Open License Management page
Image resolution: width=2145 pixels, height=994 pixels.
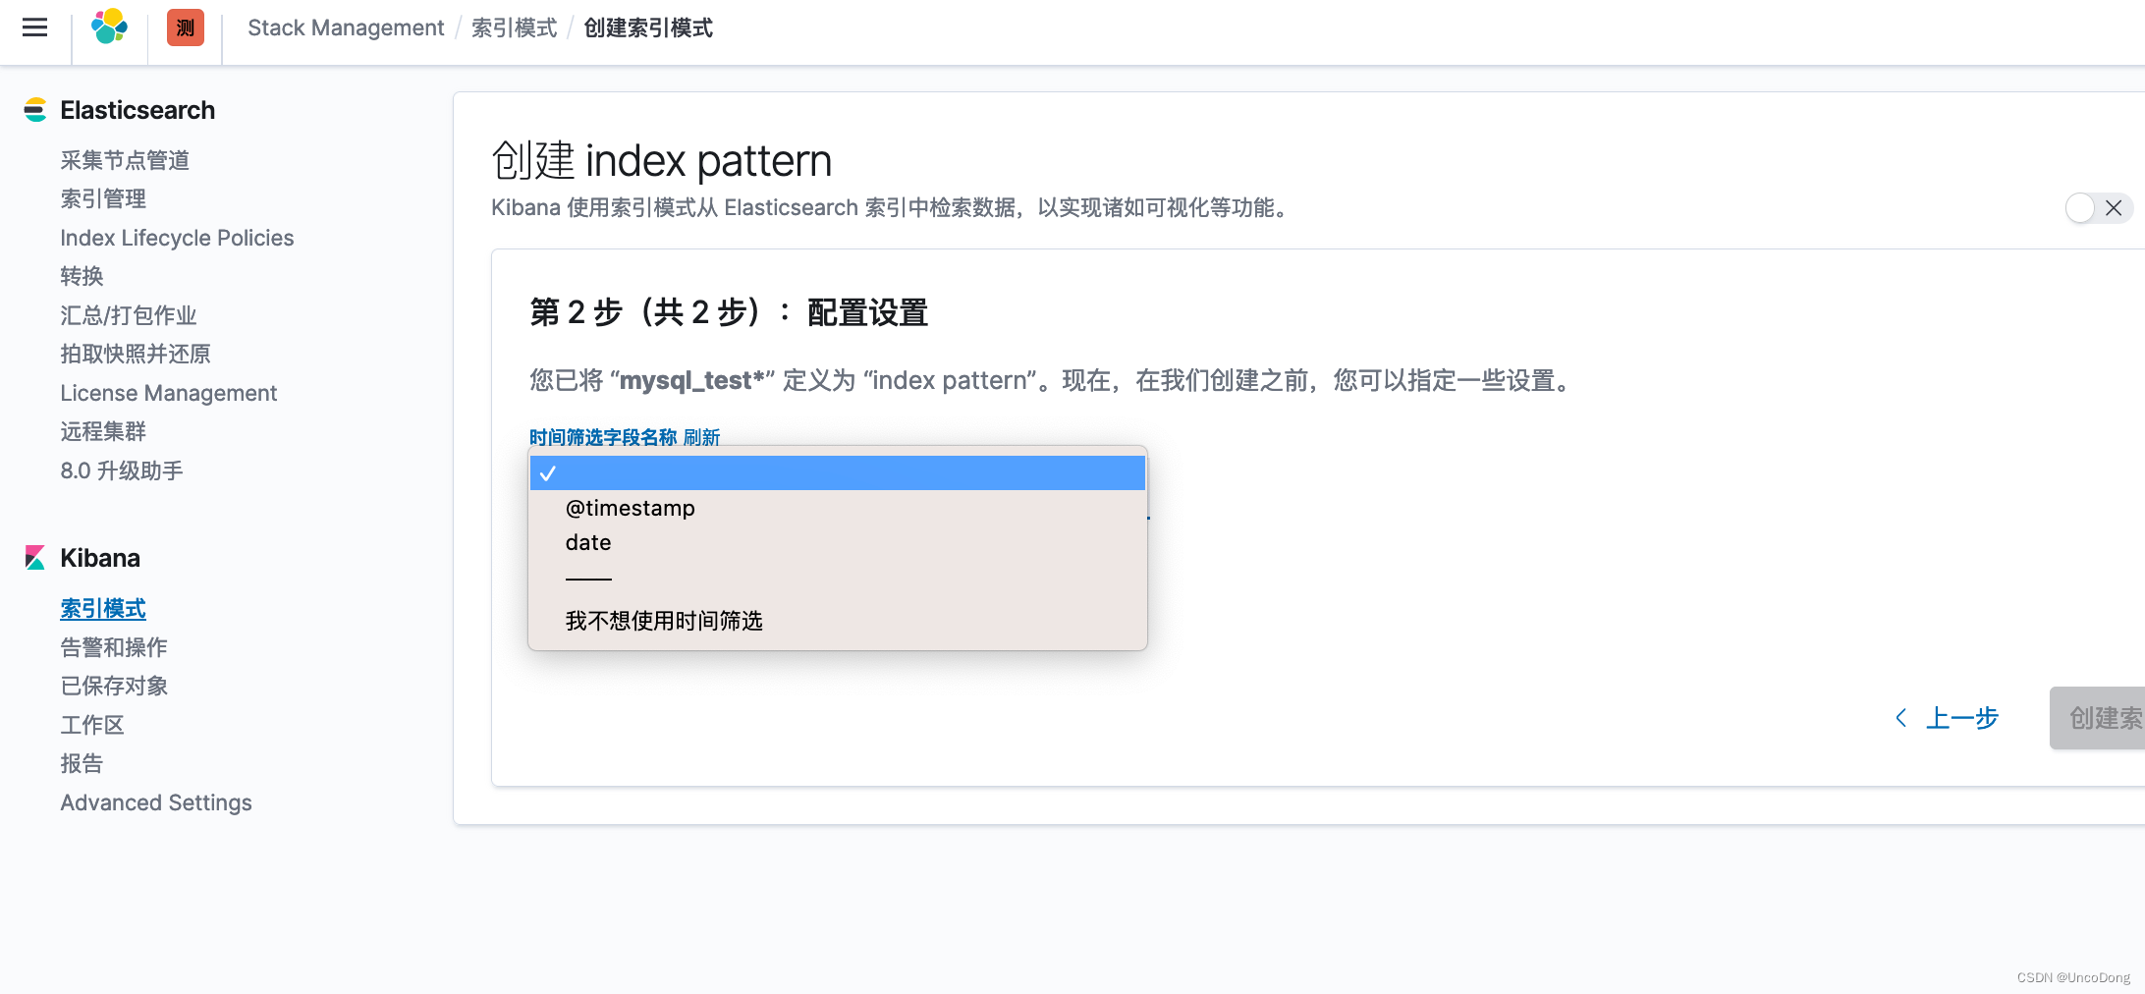pos(169,393)
